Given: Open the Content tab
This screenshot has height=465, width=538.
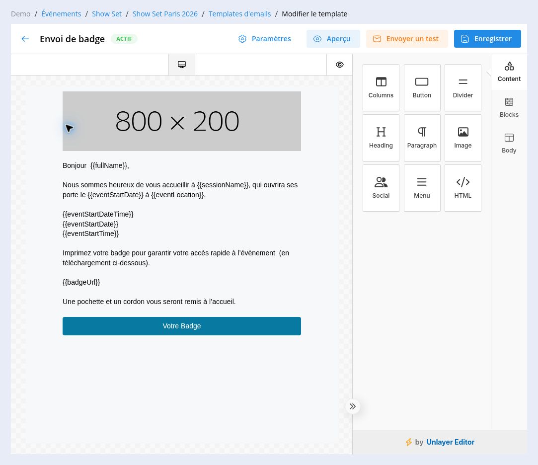Looking at the screenshot, I should pos(509,72).
